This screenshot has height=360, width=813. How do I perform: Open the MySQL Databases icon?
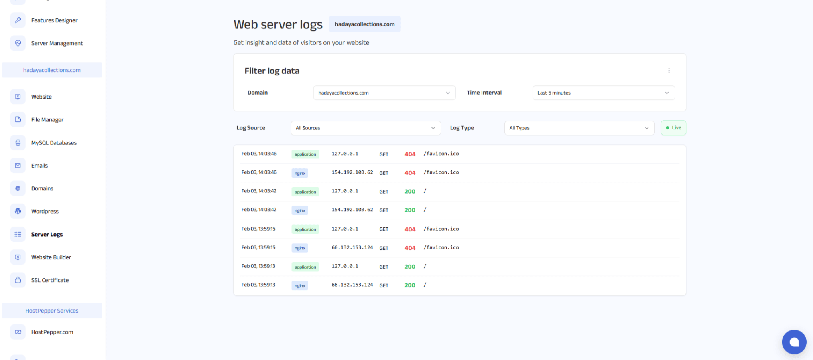[18, 143]
